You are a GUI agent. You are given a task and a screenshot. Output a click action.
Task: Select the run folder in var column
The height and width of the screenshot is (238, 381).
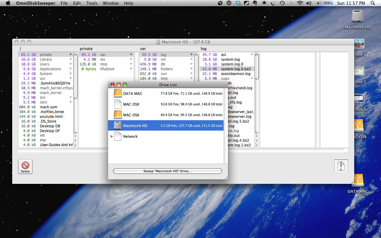pyautogui.click(x=167, y=73)
